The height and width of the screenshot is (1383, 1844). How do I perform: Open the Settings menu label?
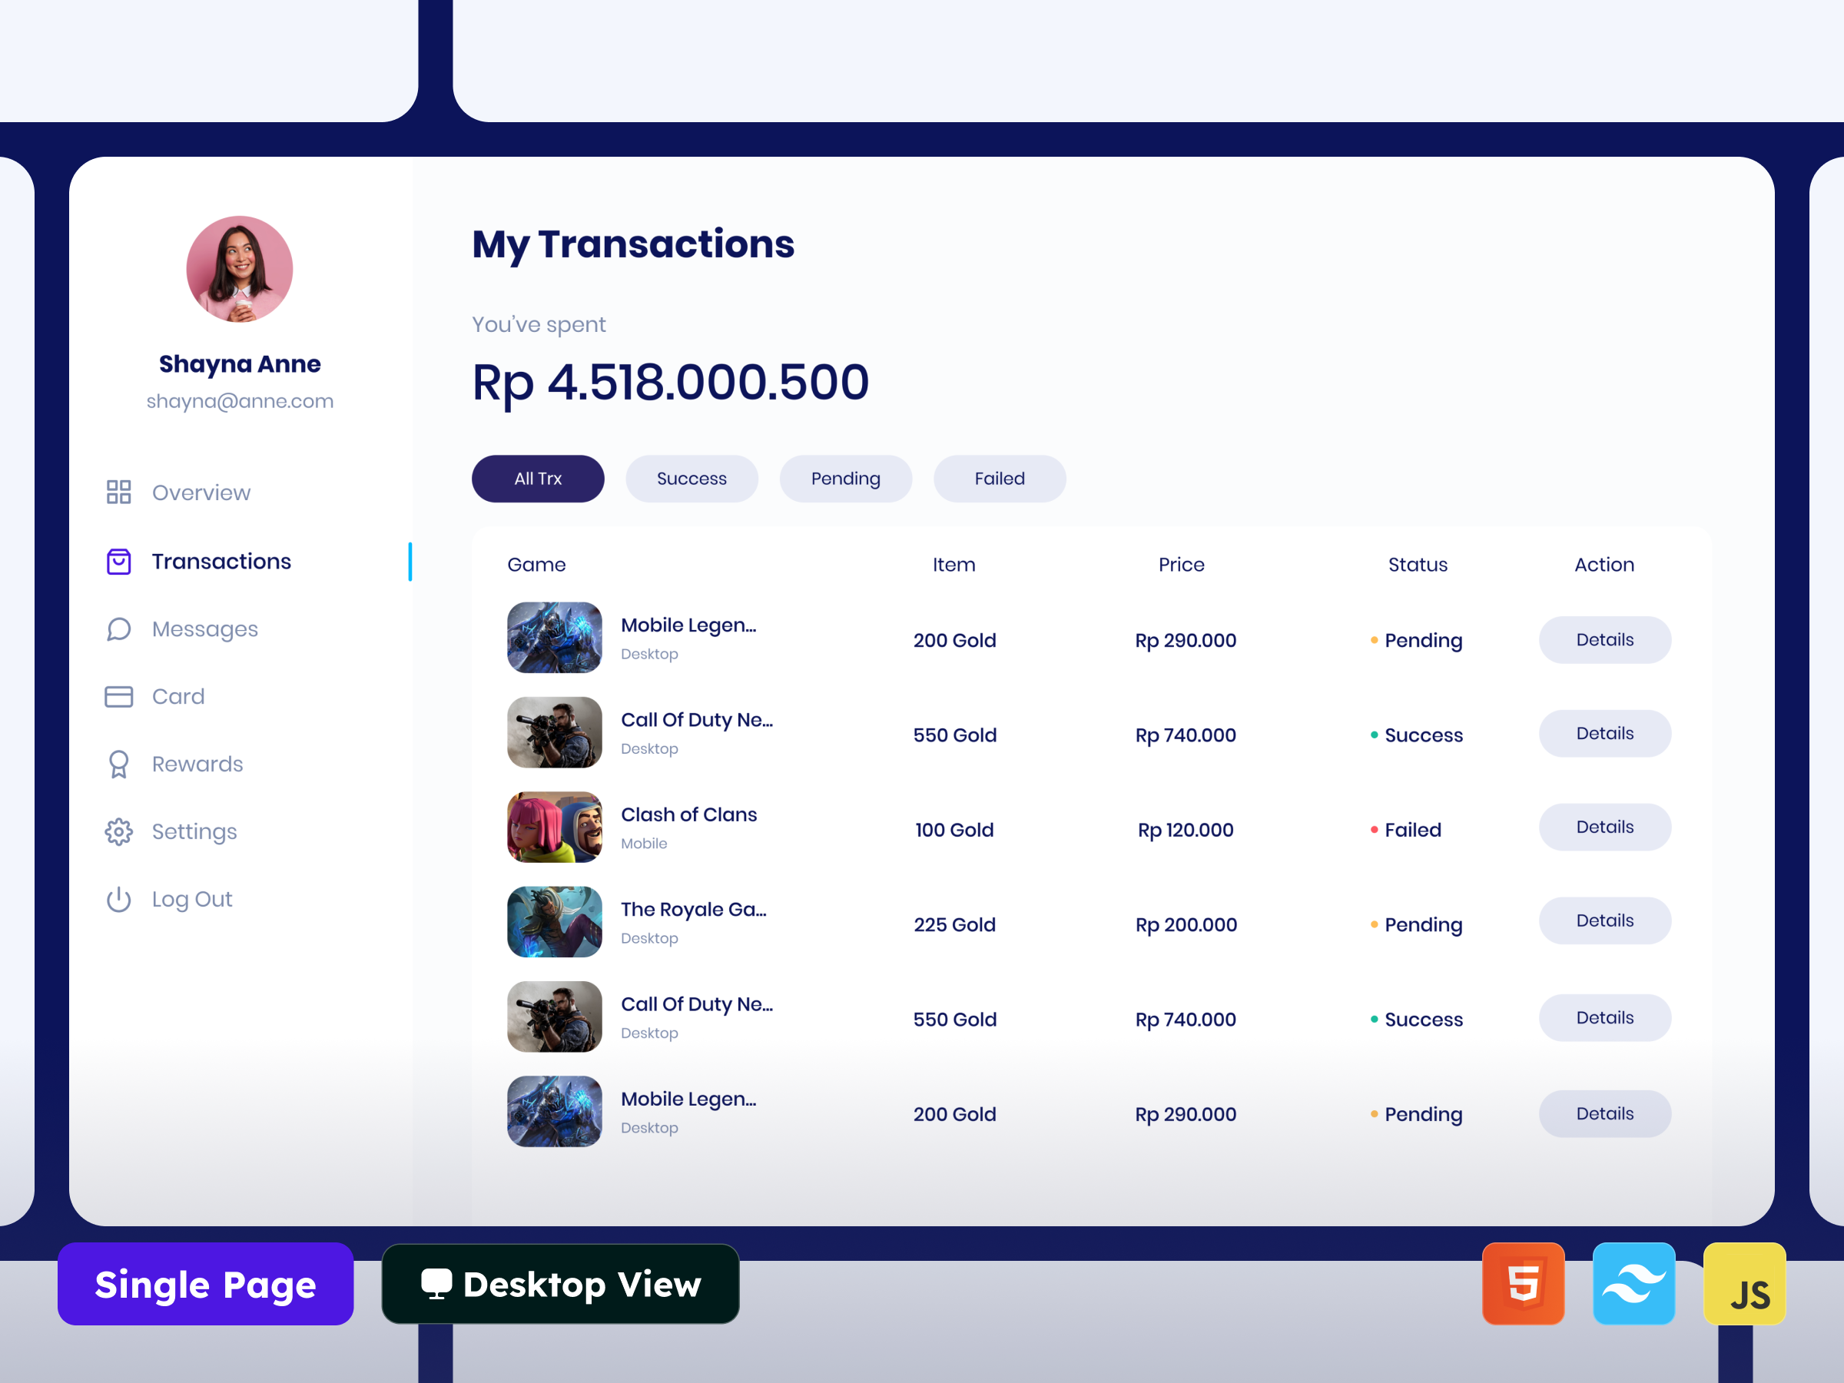[x=194, y=832]
